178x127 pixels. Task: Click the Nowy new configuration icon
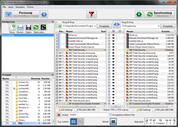(12, 27)
